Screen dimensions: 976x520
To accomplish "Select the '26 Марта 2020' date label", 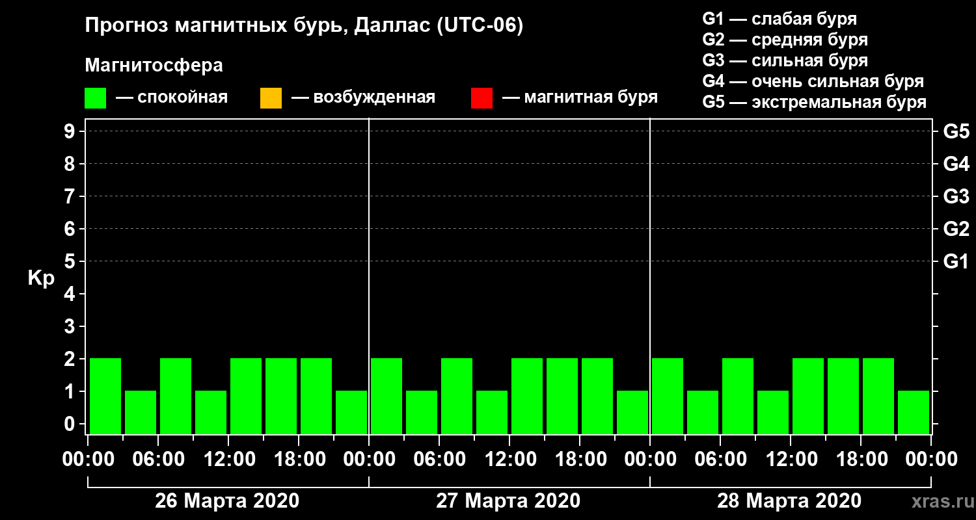I will pos(227,501).
